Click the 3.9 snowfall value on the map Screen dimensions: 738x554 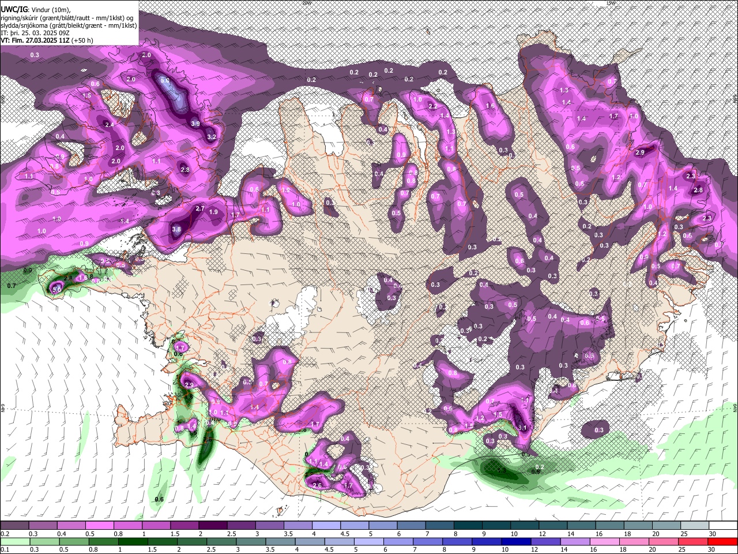tap(195, 123)
